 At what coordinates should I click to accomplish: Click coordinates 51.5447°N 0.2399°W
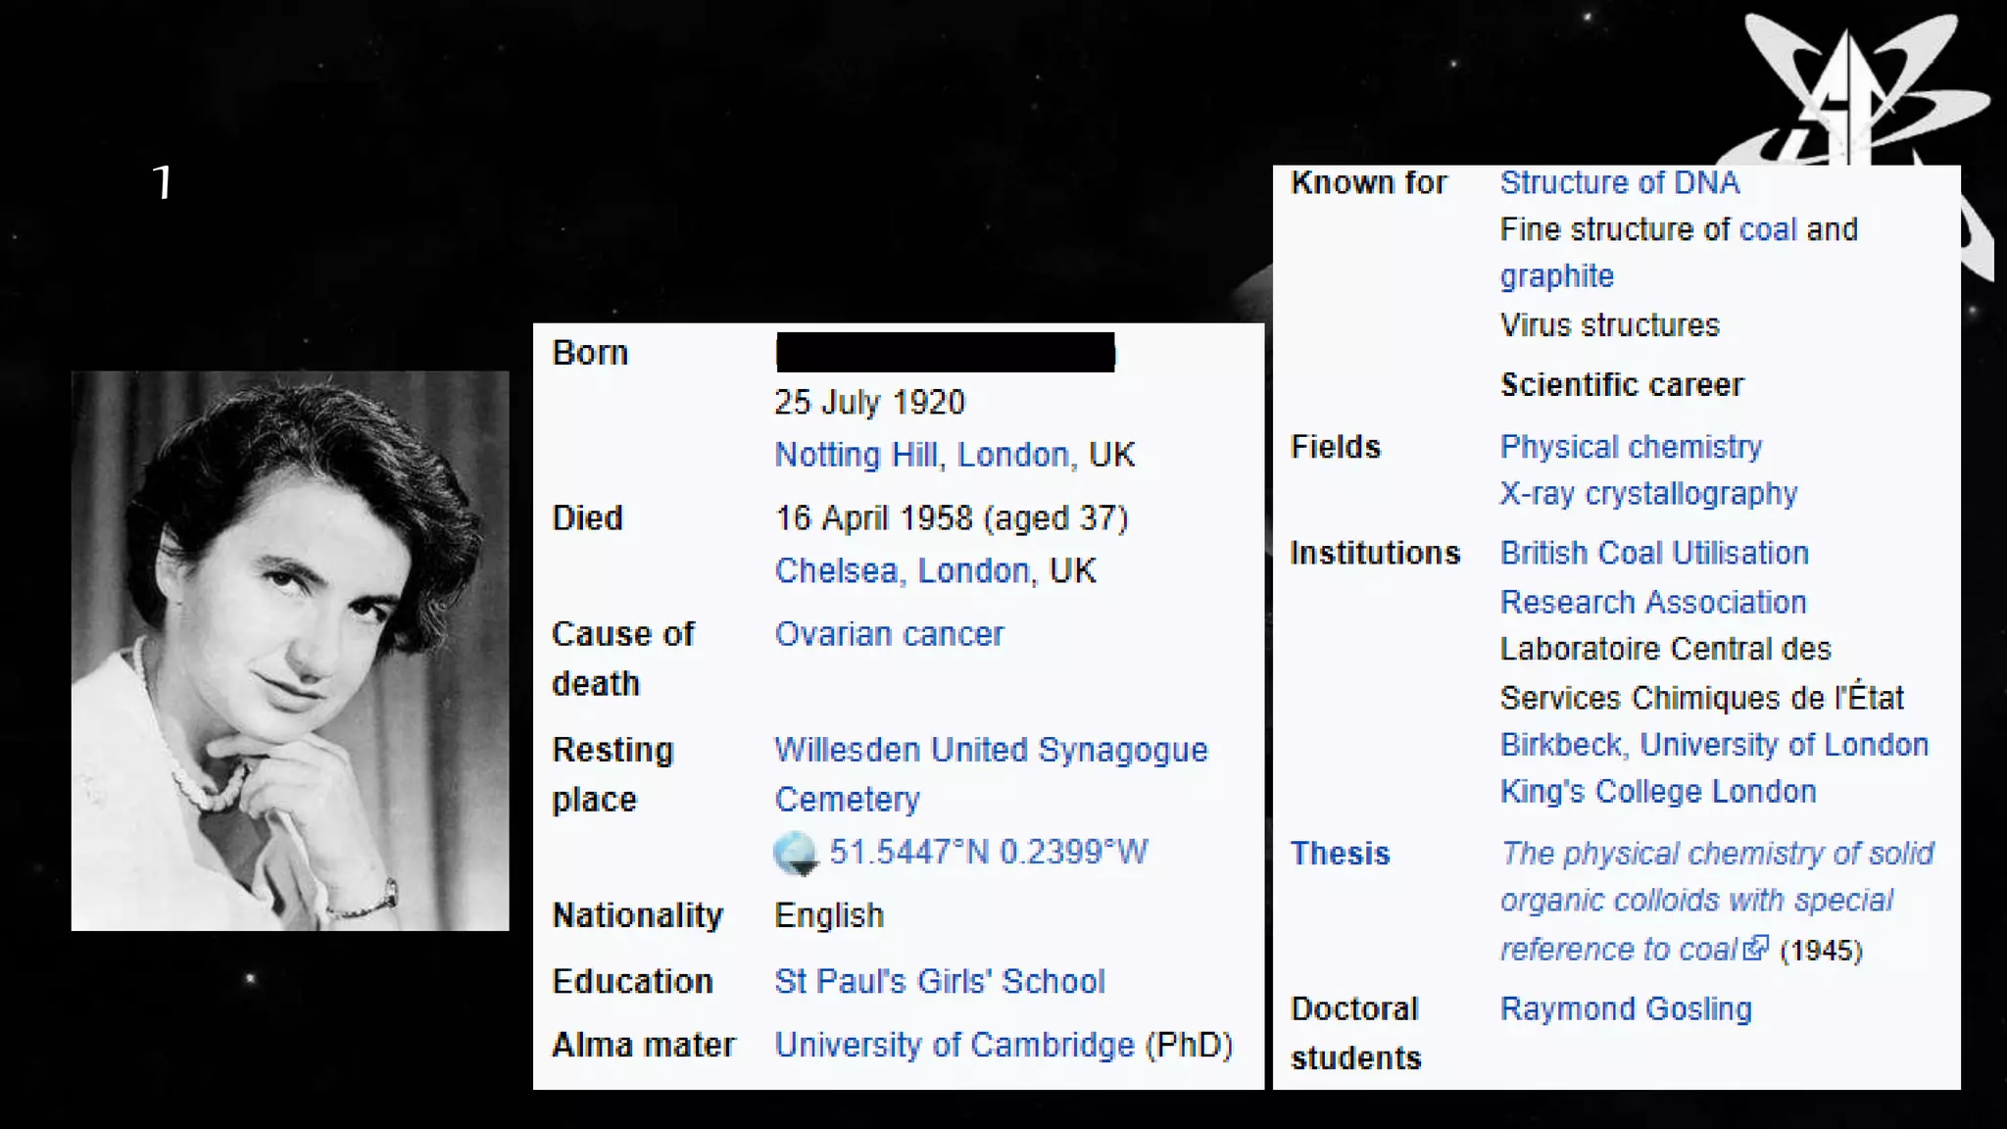(988, 852)
